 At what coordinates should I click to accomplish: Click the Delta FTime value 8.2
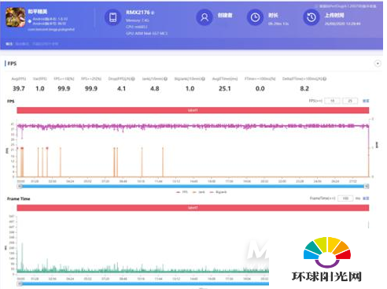pos(304,89)
